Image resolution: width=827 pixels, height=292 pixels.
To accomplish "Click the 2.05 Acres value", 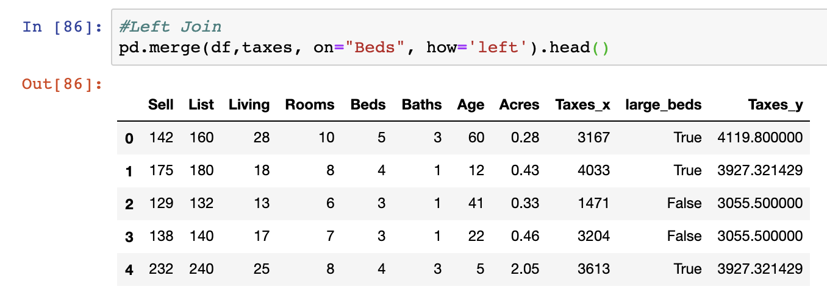I will (x=526, y=268).
